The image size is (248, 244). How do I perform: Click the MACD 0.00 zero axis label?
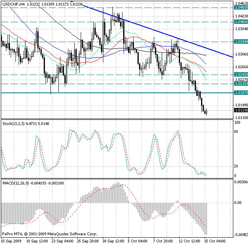[237, 202]
